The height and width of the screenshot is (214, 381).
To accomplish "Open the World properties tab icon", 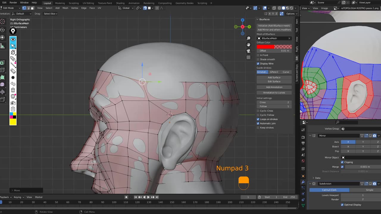I will coord(303,161).
